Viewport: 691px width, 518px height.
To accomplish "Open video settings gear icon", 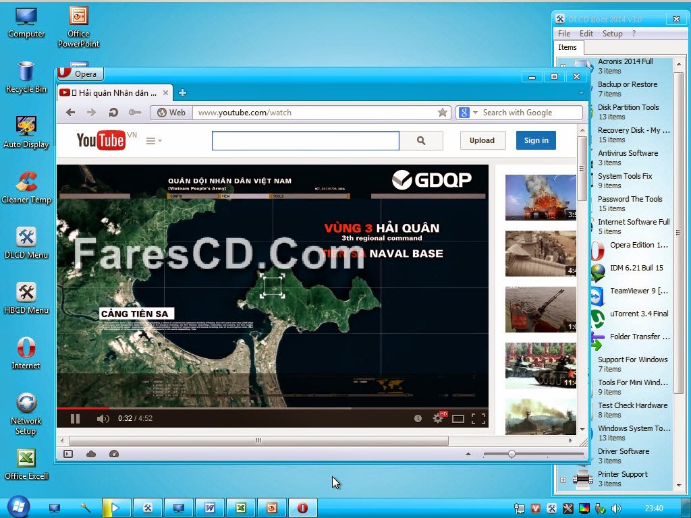I will [x=439, y=418].
